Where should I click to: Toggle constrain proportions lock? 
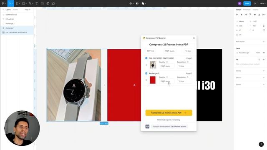click(264, 26)
